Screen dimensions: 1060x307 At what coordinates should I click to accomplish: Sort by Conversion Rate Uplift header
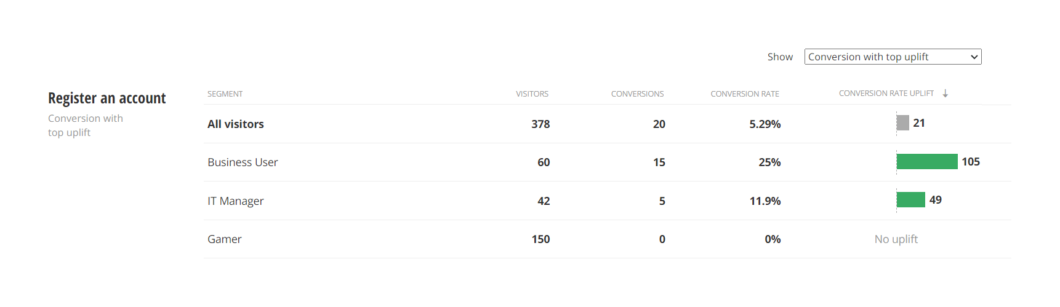(886, 94)
